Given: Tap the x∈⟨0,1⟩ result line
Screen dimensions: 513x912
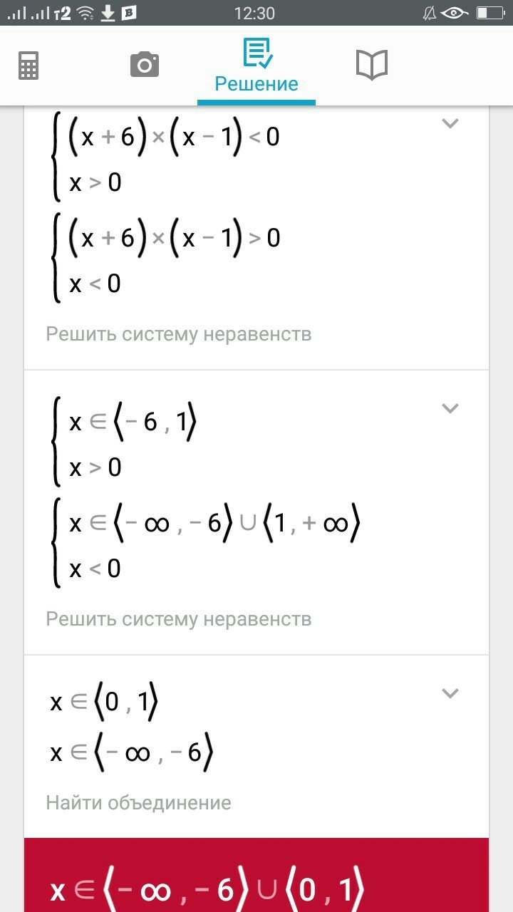Looking at the screenshot, I should 104,703.
